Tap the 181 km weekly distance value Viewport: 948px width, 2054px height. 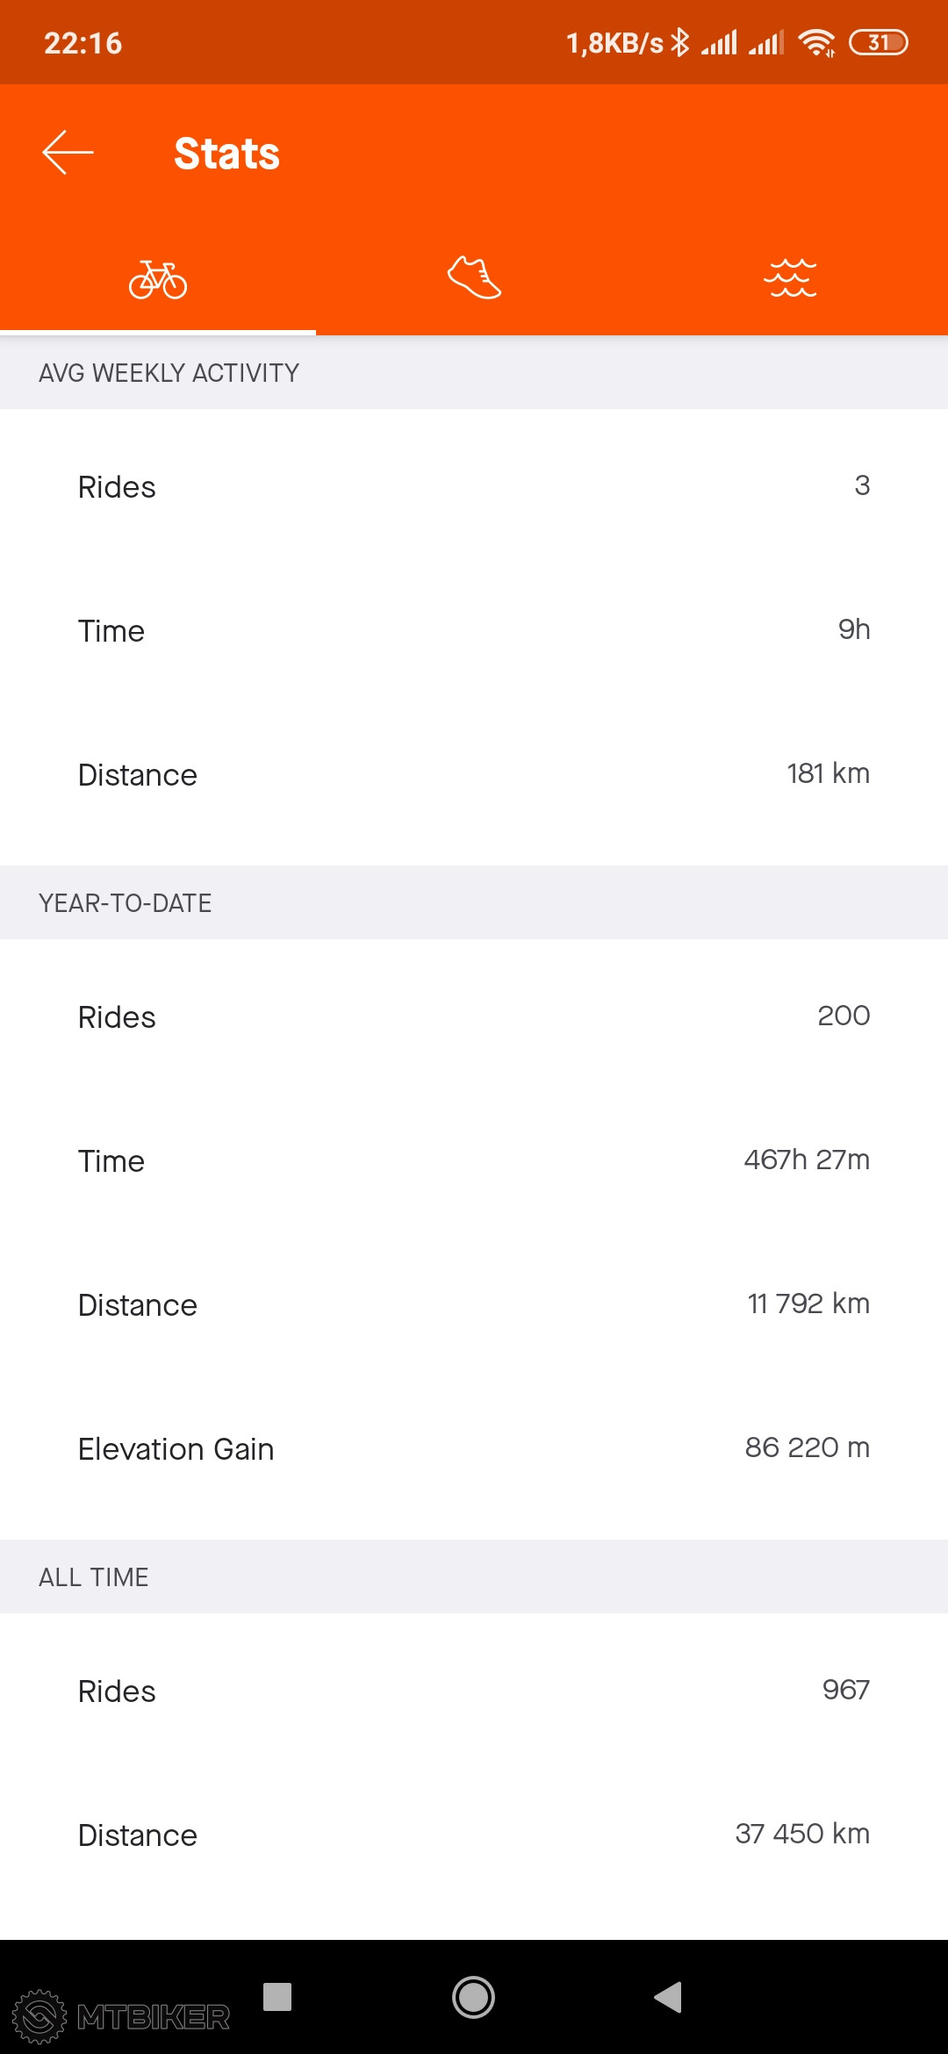[x=828, y=773]
